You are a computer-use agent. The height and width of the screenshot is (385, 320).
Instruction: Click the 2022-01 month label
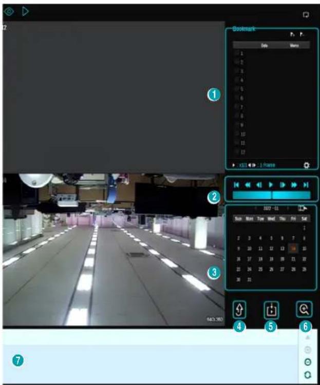tap(271, 208)
